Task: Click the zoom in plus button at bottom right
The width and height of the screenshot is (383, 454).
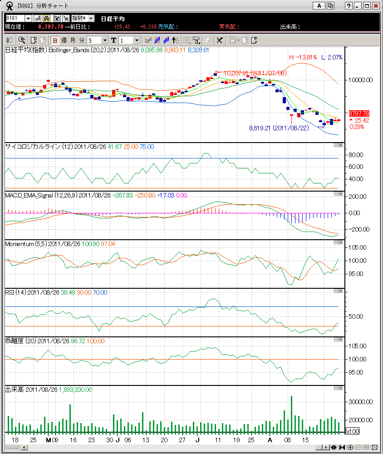Action: (351, 447)
